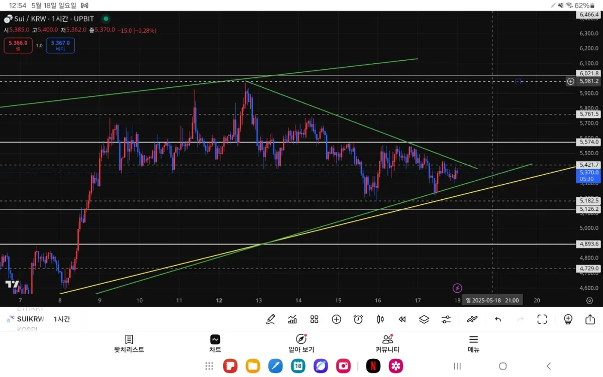Change the candlestick chart type icon
The width and height of the screenshot is (603, 377).
click(380, 319)
